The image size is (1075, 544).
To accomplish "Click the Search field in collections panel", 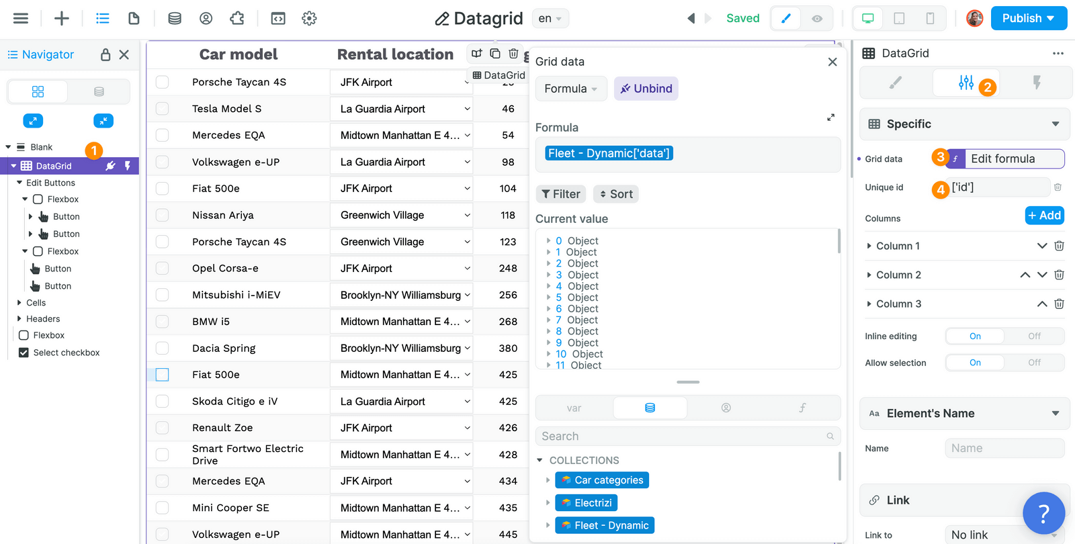I will click(x=682, y=437).
